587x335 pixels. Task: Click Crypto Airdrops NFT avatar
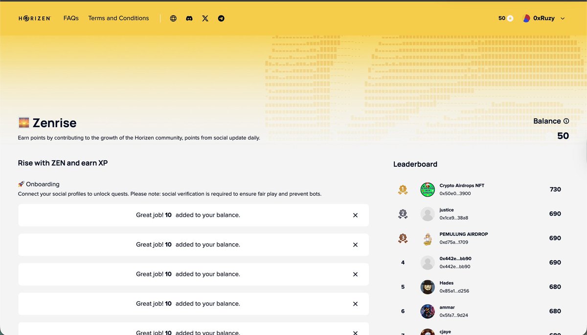pyautogui.click(x=428, y=190)
